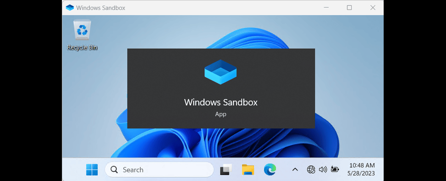Expand the hidden system tray icons chevron
Image resolution: width=446 pixels, height=181 pixels.
point(295,170)
